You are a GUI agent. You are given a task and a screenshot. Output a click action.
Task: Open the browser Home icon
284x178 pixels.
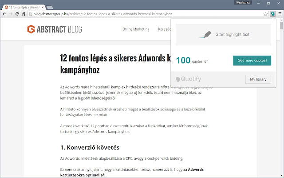click(x=24, y=14)
